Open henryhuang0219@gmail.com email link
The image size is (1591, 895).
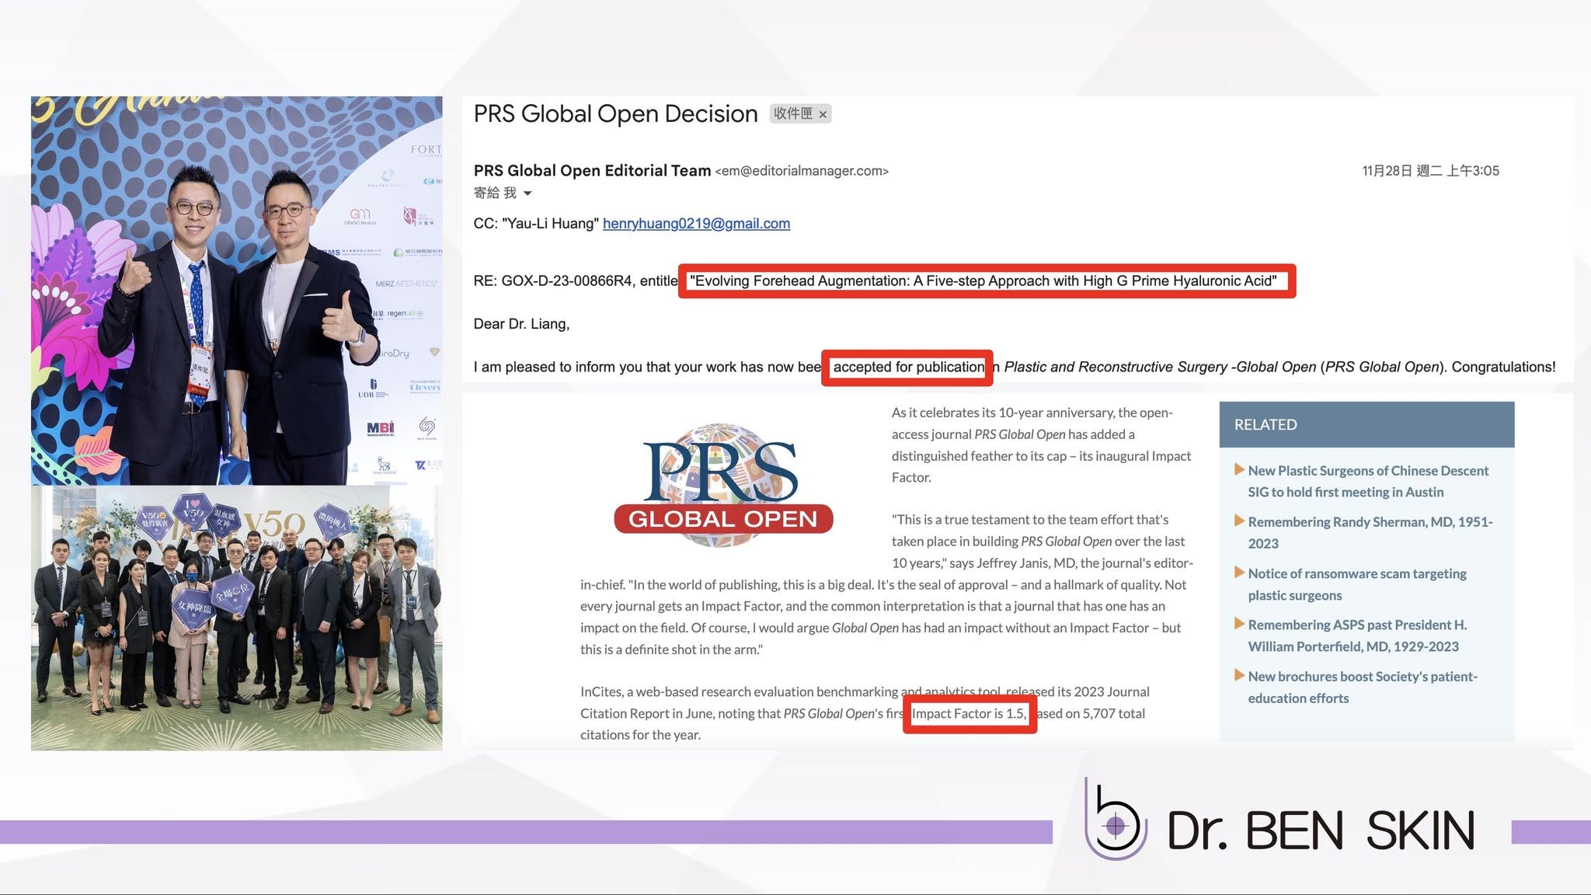point(696,224)
